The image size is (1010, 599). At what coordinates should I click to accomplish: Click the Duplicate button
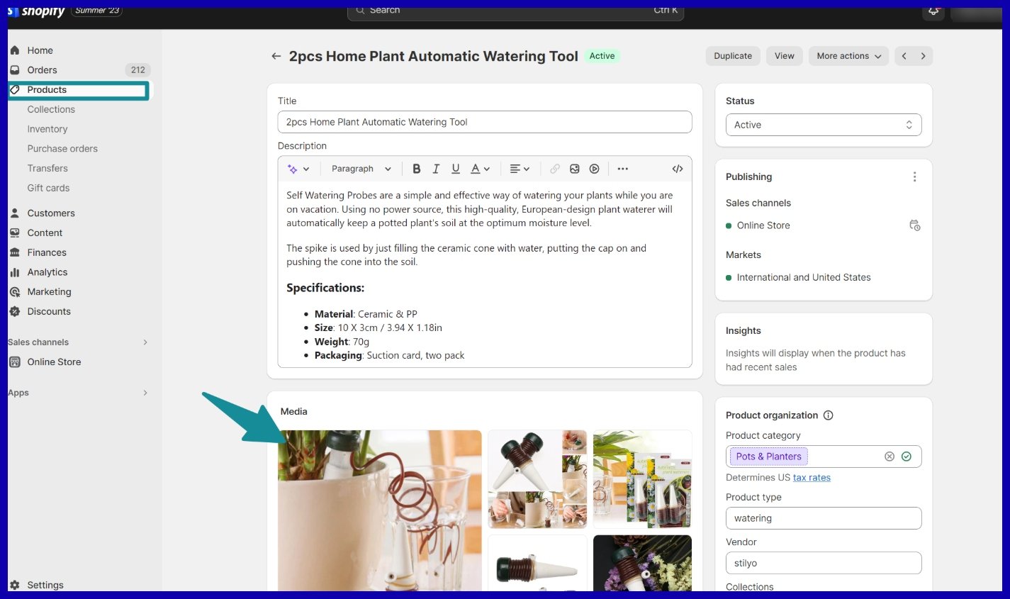tap(733, 56)
